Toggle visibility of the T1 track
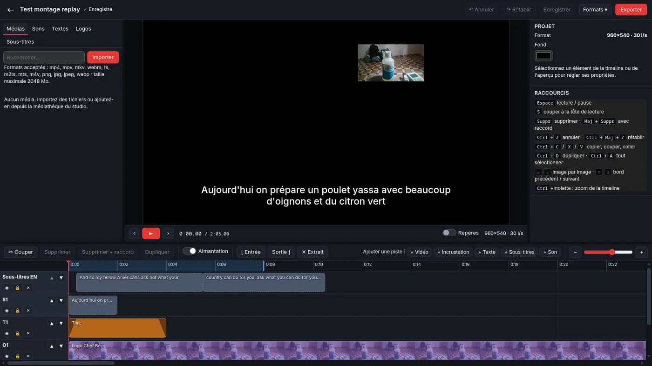The image size is (652, 366). 7,333
